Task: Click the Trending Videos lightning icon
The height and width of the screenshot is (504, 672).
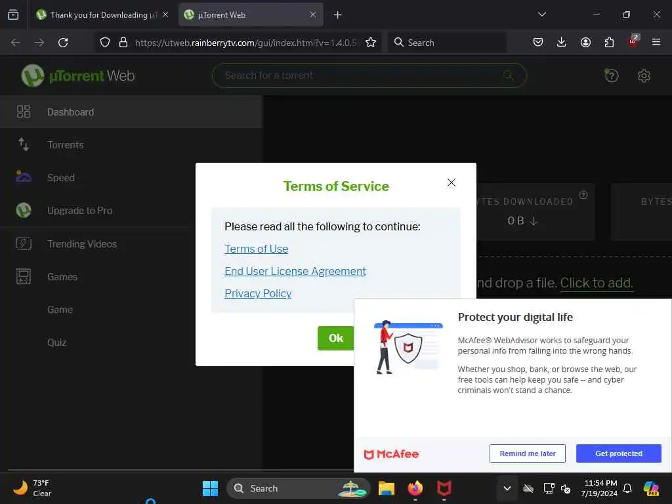Action: pos(24,243)
